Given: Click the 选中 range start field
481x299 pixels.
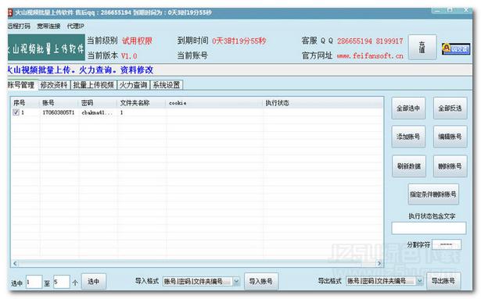Looking at the screenshot, I should coord(34,282).
